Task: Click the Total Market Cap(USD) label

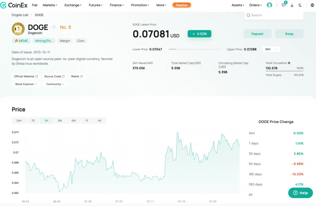Action: coord(186,63)
